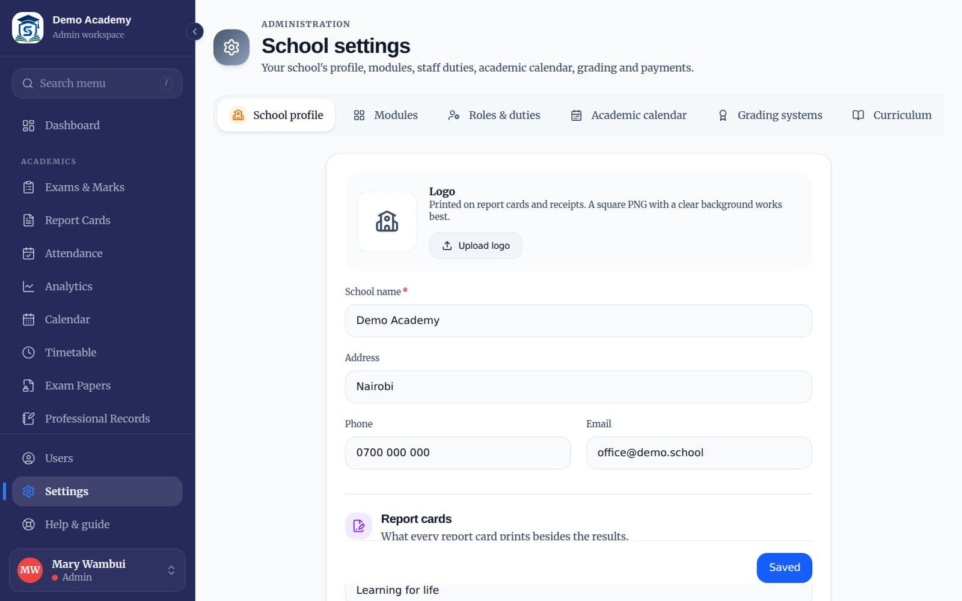Image resolution: width=962 pixels, height=601 pixels.
Task: Click the Report Cards document icon
Action: click(28, 221)
